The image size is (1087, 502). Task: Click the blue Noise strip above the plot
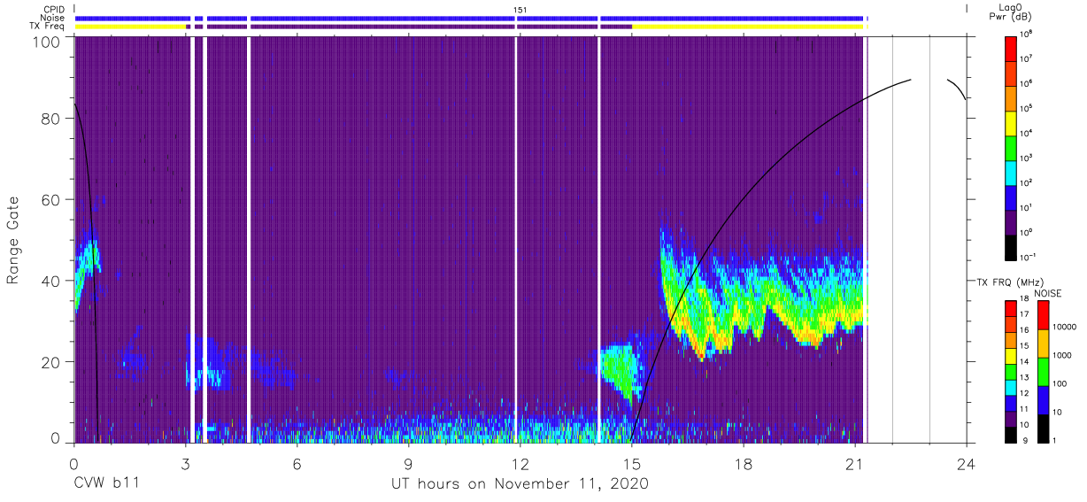point(471,18)
